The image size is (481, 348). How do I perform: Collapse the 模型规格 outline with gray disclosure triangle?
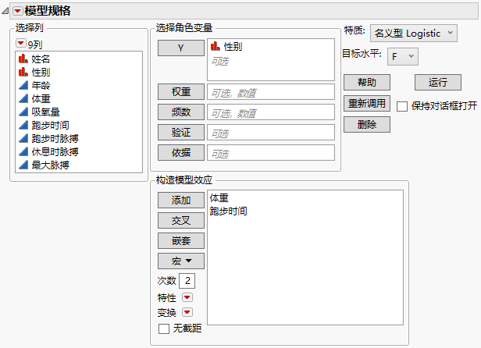tap(5, 12)
